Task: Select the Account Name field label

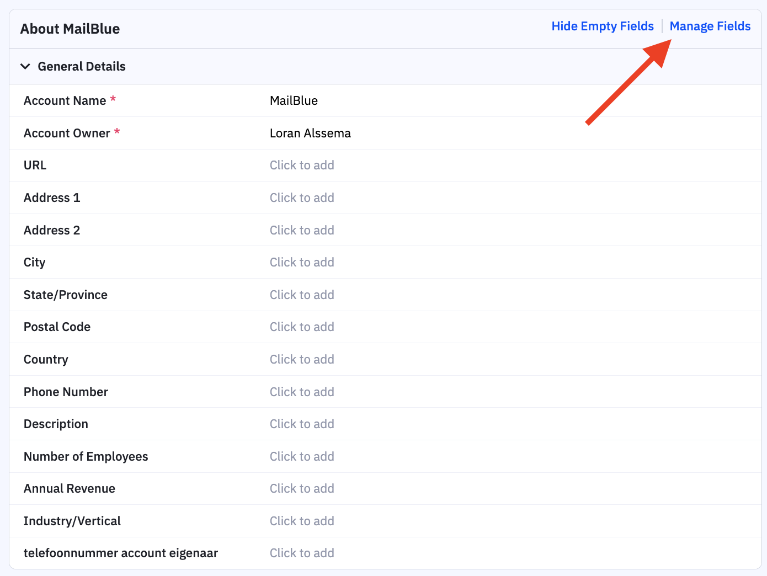Action: point(65,101)
